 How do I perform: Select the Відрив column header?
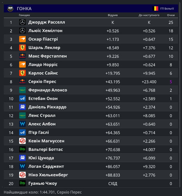[x=113, y=15]
